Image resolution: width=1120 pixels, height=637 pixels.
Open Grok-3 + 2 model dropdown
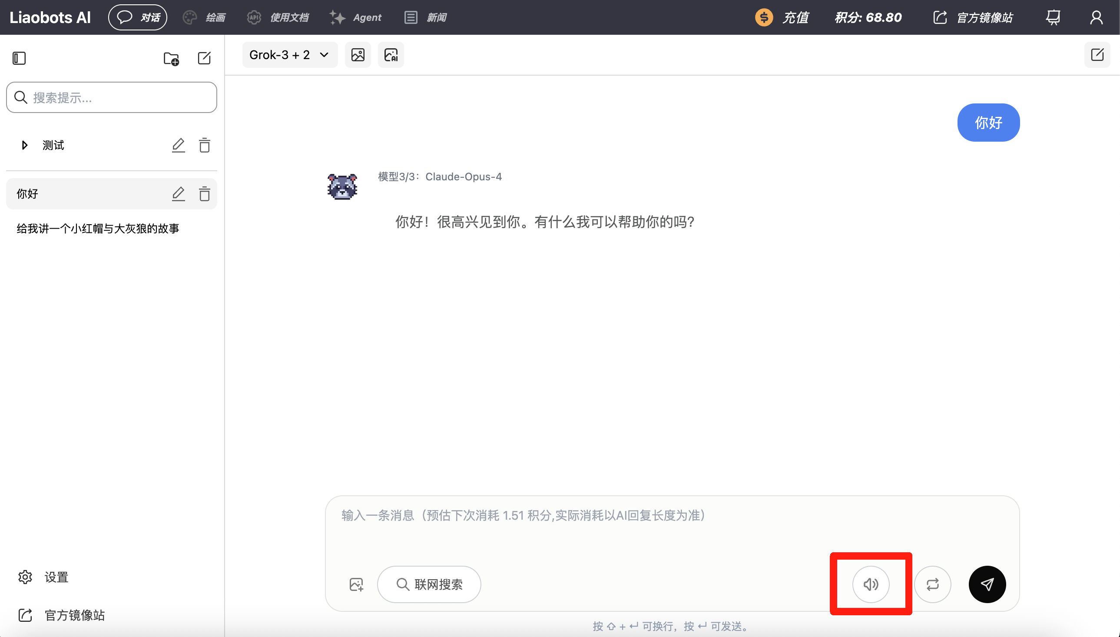click(289, 55)
